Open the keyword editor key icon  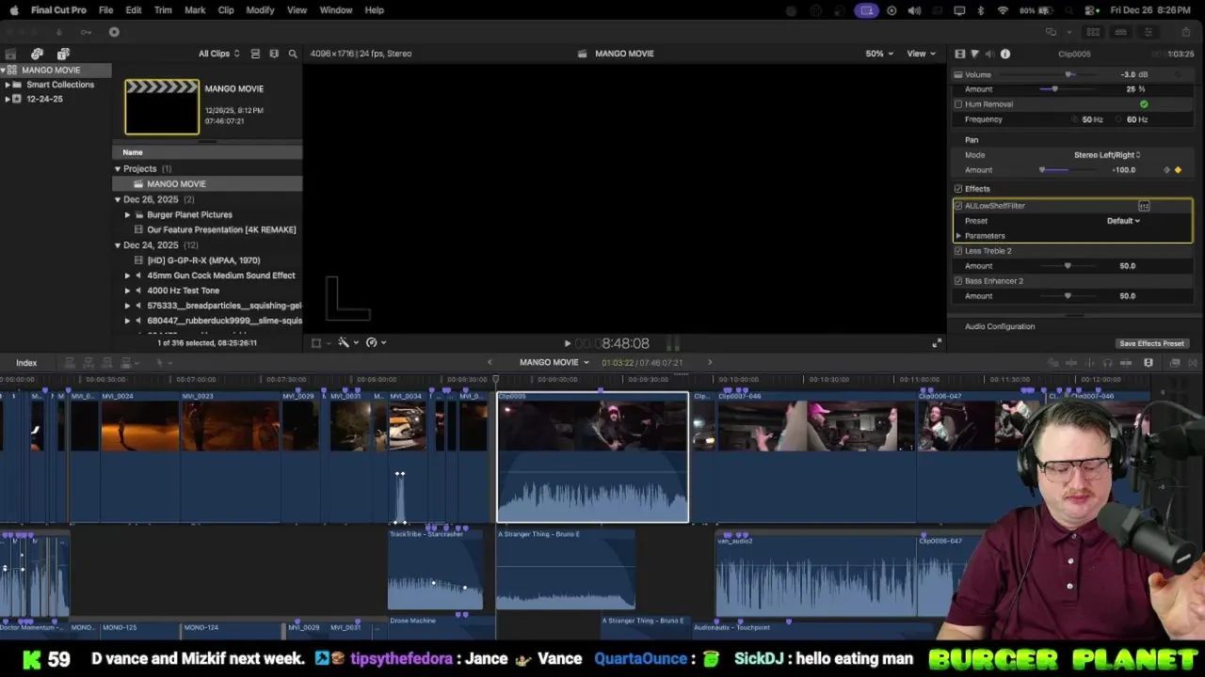(x=86, y=32)
